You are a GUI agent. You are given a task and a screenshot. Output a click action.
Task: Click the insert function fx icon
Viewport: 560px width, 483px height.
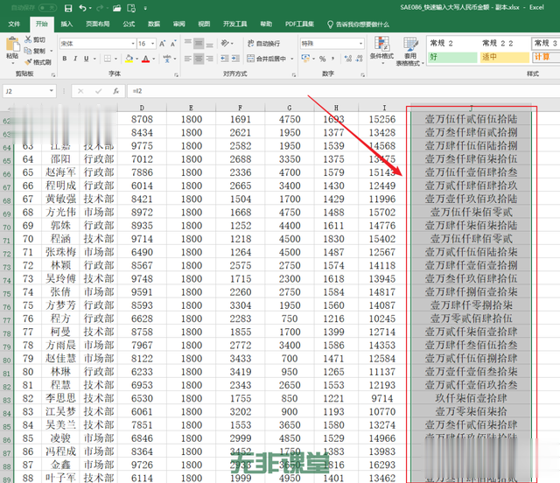[x=116, y=91]
